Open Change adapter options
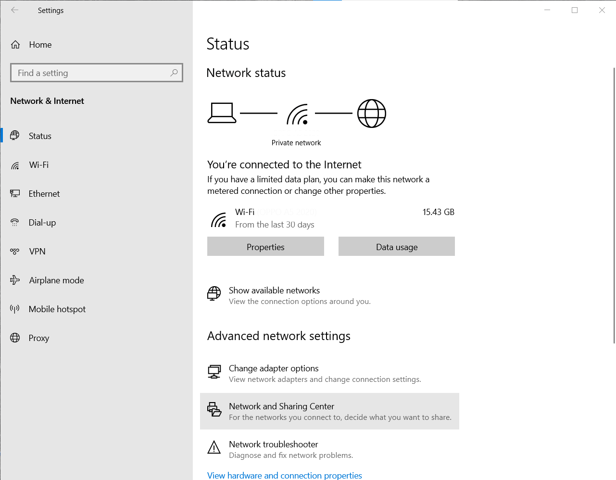The height and width of the screenshot is (480, 616). point(274,368)
